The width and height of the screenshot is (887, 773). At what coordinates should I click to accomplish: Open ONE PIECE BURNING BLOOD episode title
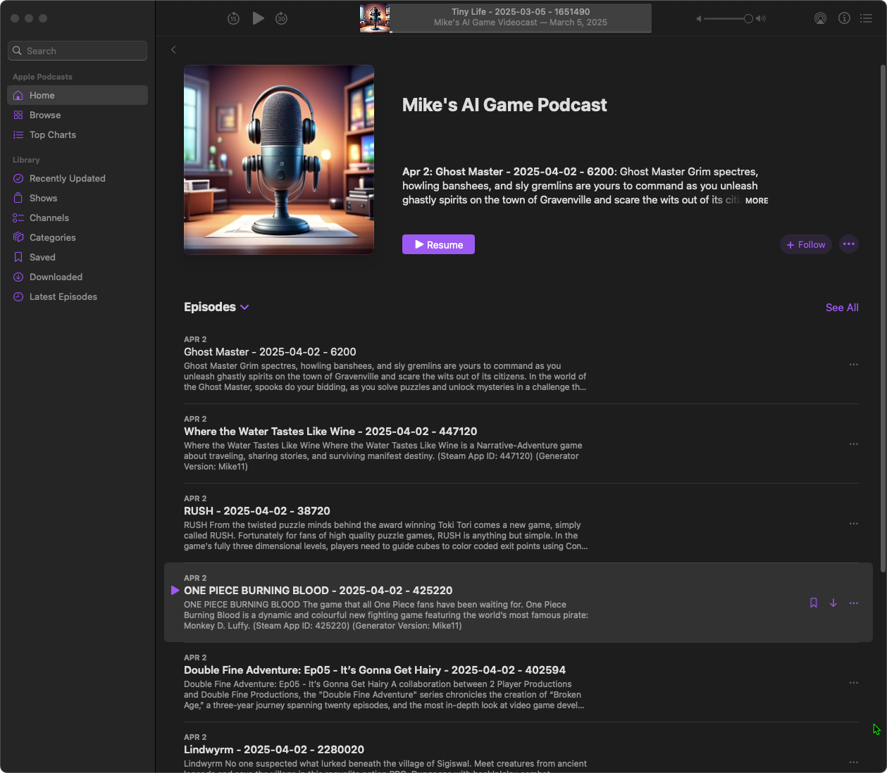click(x=318, y=591)
